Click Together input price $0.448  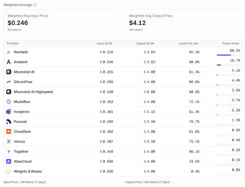pos(106,151)
